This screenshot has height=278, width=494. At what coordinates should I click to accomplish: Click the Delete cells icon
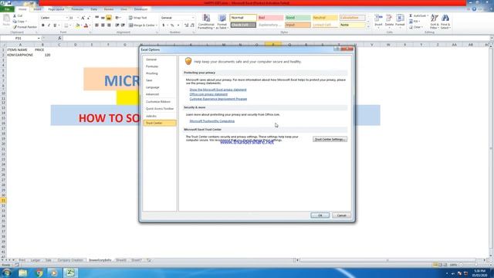(389, 19)
